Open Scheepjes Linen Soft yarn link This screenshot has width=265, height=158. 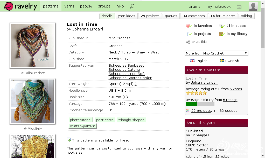pos(127,74)
